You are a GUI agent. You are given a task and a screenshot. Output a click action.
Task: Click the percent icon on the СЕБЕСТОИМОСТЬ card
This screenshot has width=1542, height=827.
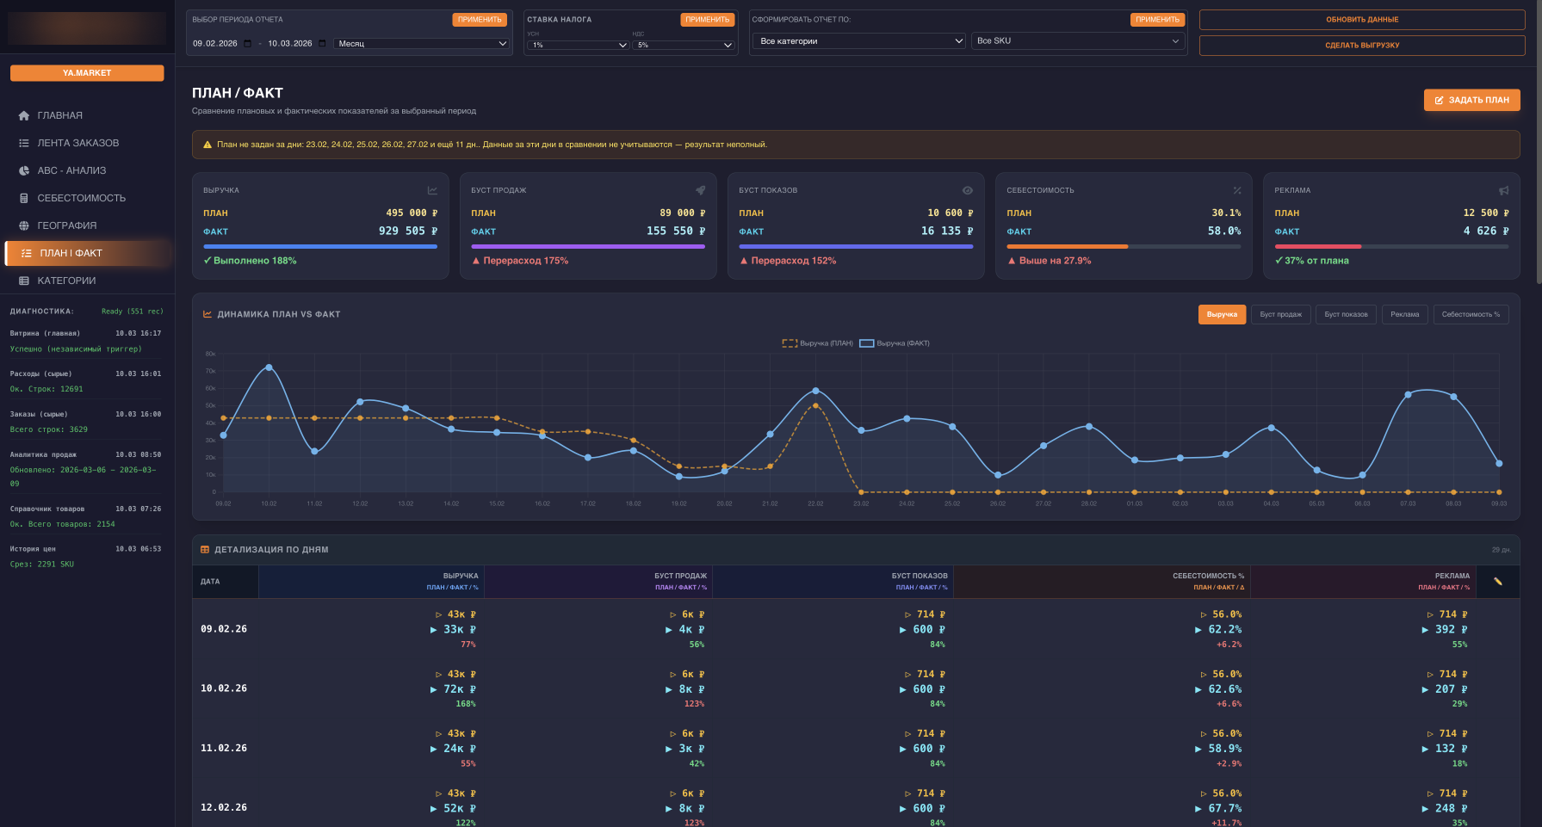[x=1236, y=190]
